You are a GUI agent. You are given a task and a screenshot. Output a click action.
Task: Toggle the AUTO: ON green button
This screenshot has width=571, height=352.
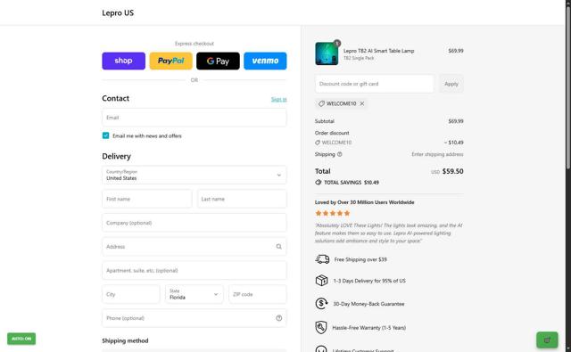click(21, 339)
